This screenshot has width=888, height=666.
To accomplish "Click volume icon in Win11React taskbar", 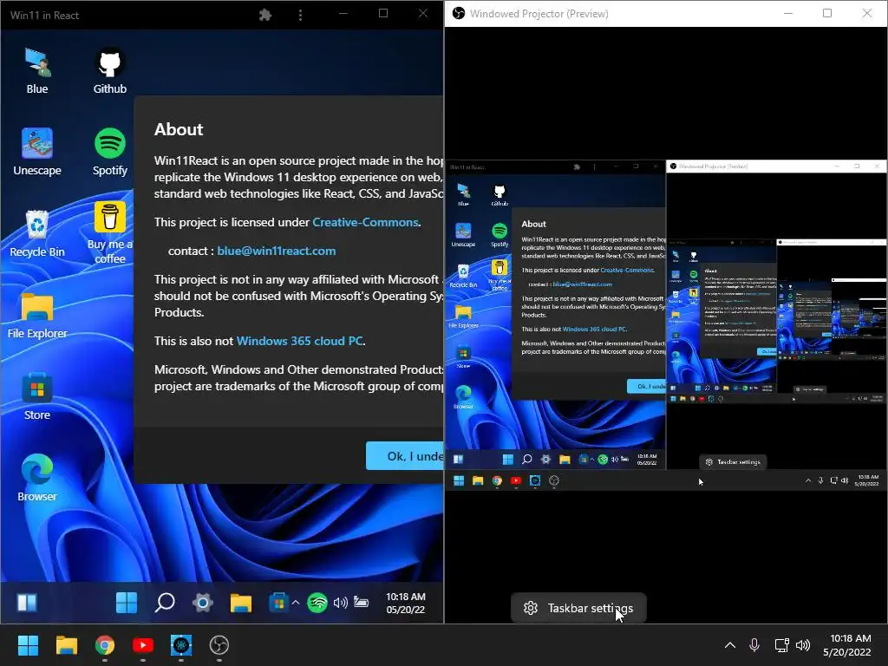I will pos(340,603).
